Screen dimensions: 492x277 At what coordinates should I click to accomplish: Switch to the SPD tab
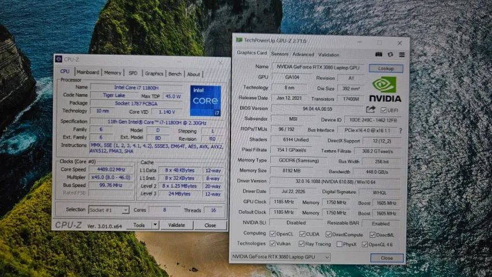[x=133, y=73]
